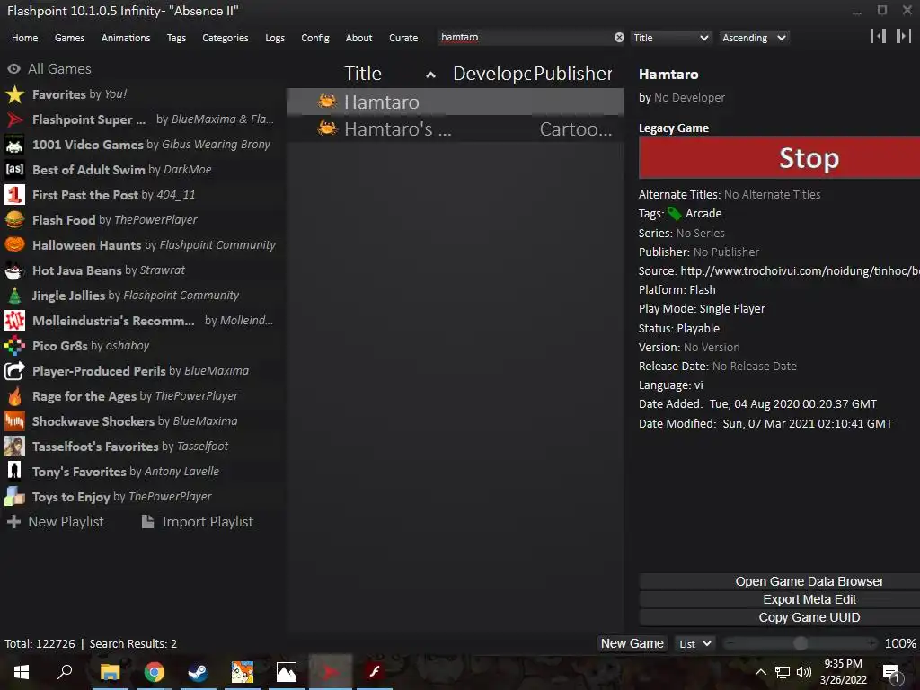Stop the running Hamtaro game
Screen dimensions: 920x690
click(x=779, y=158)
